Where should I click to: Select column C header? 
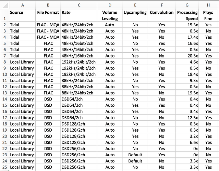(79, 5)
